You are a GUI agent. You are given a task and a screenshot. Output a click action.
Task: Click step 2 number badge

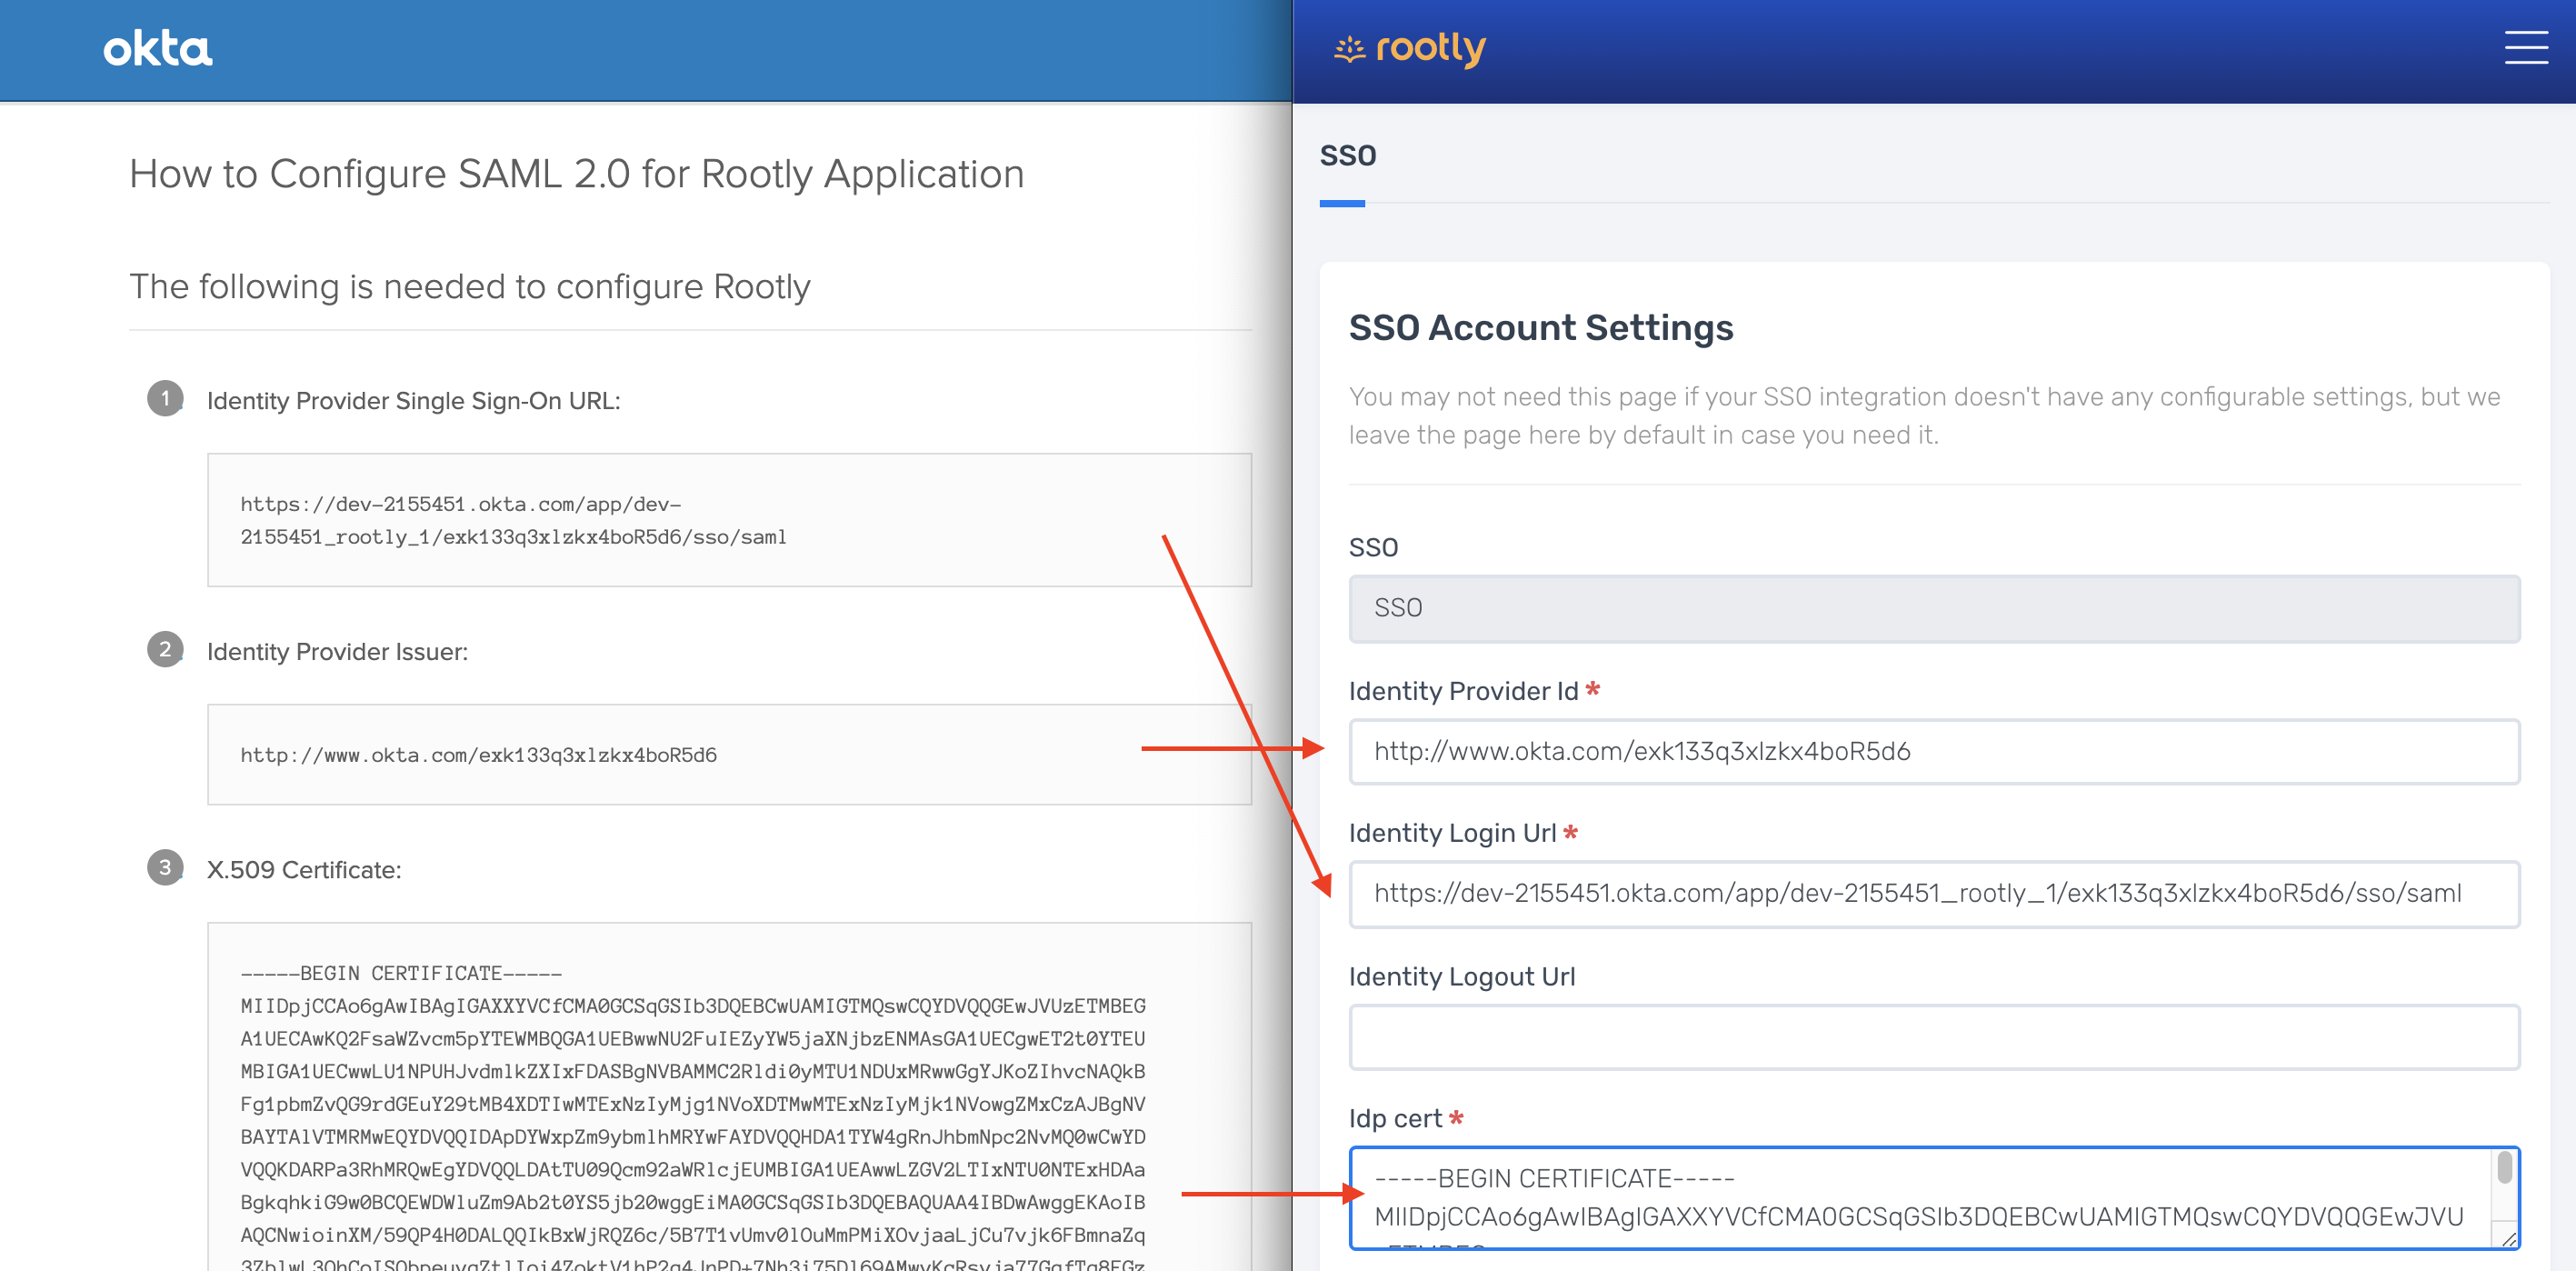(165, 649)
